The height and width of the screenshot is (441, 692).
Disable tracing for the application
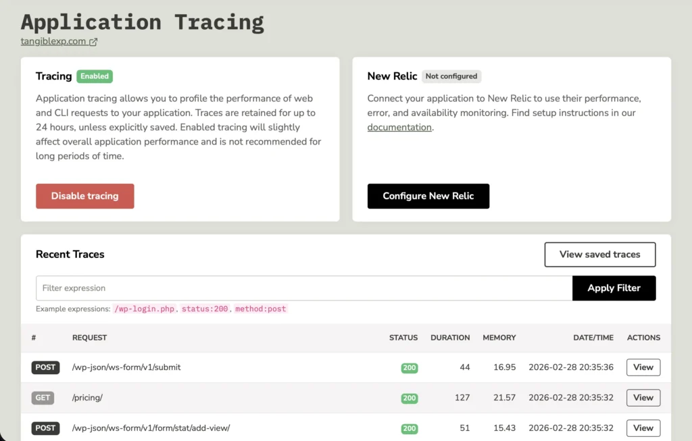pyautogui.click(x=84, y=196)
